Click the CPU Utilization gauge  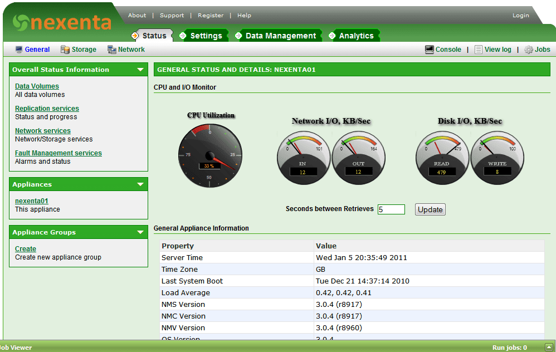coord(210,155)
